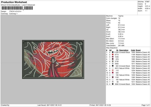Select the taupe swatch in stop row 5

113,61
